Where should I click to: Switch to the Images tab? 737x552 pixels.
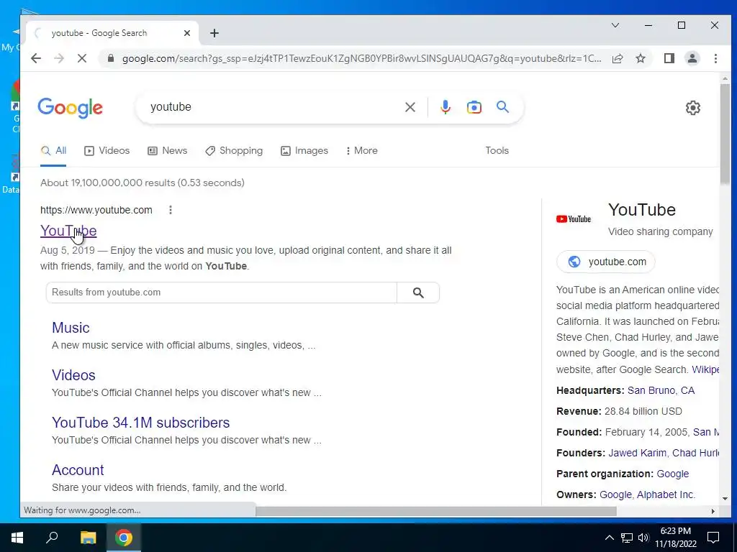[304, 151]
